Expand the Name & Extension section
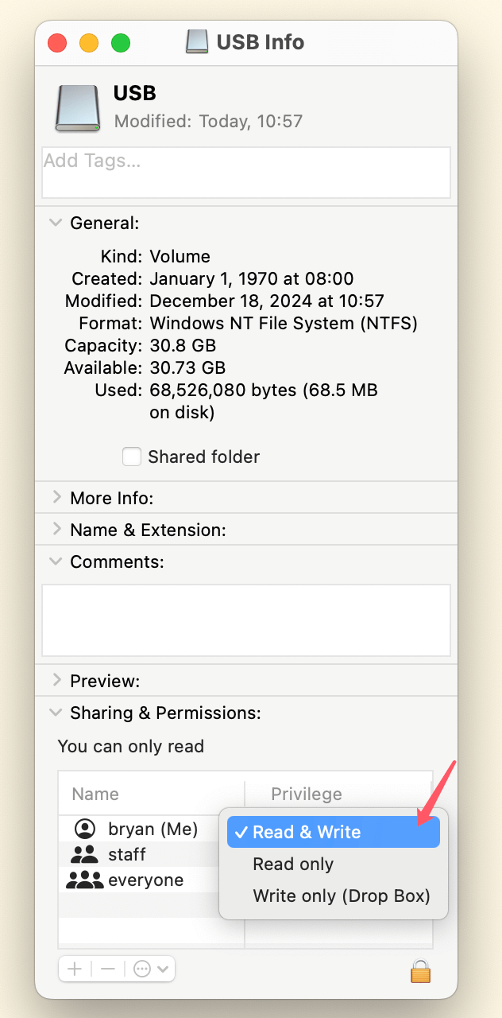Screen dimensions: 502x1018 pyautogui.click(x=56, y=530)
